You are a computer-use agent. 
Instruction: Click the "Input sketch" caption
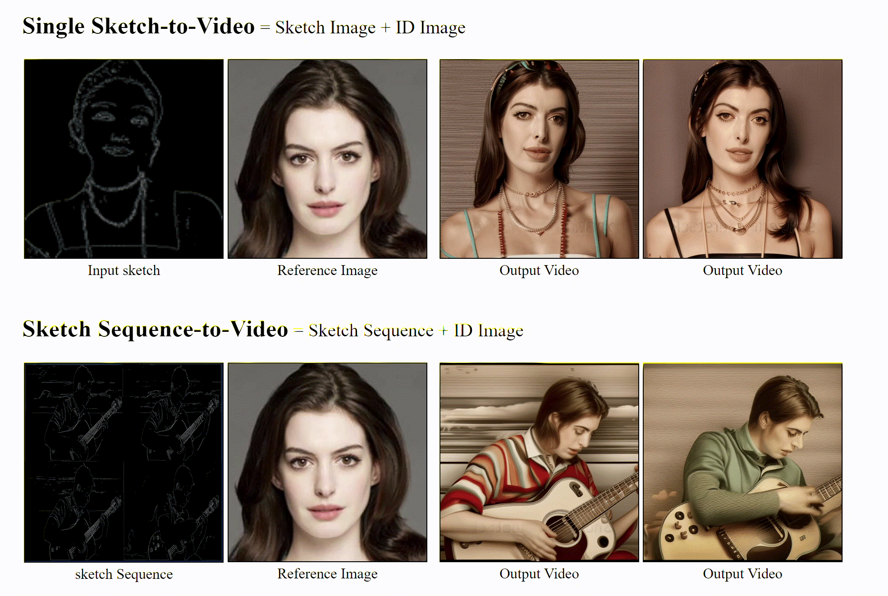pyautogui.click(x=124, y=270)
